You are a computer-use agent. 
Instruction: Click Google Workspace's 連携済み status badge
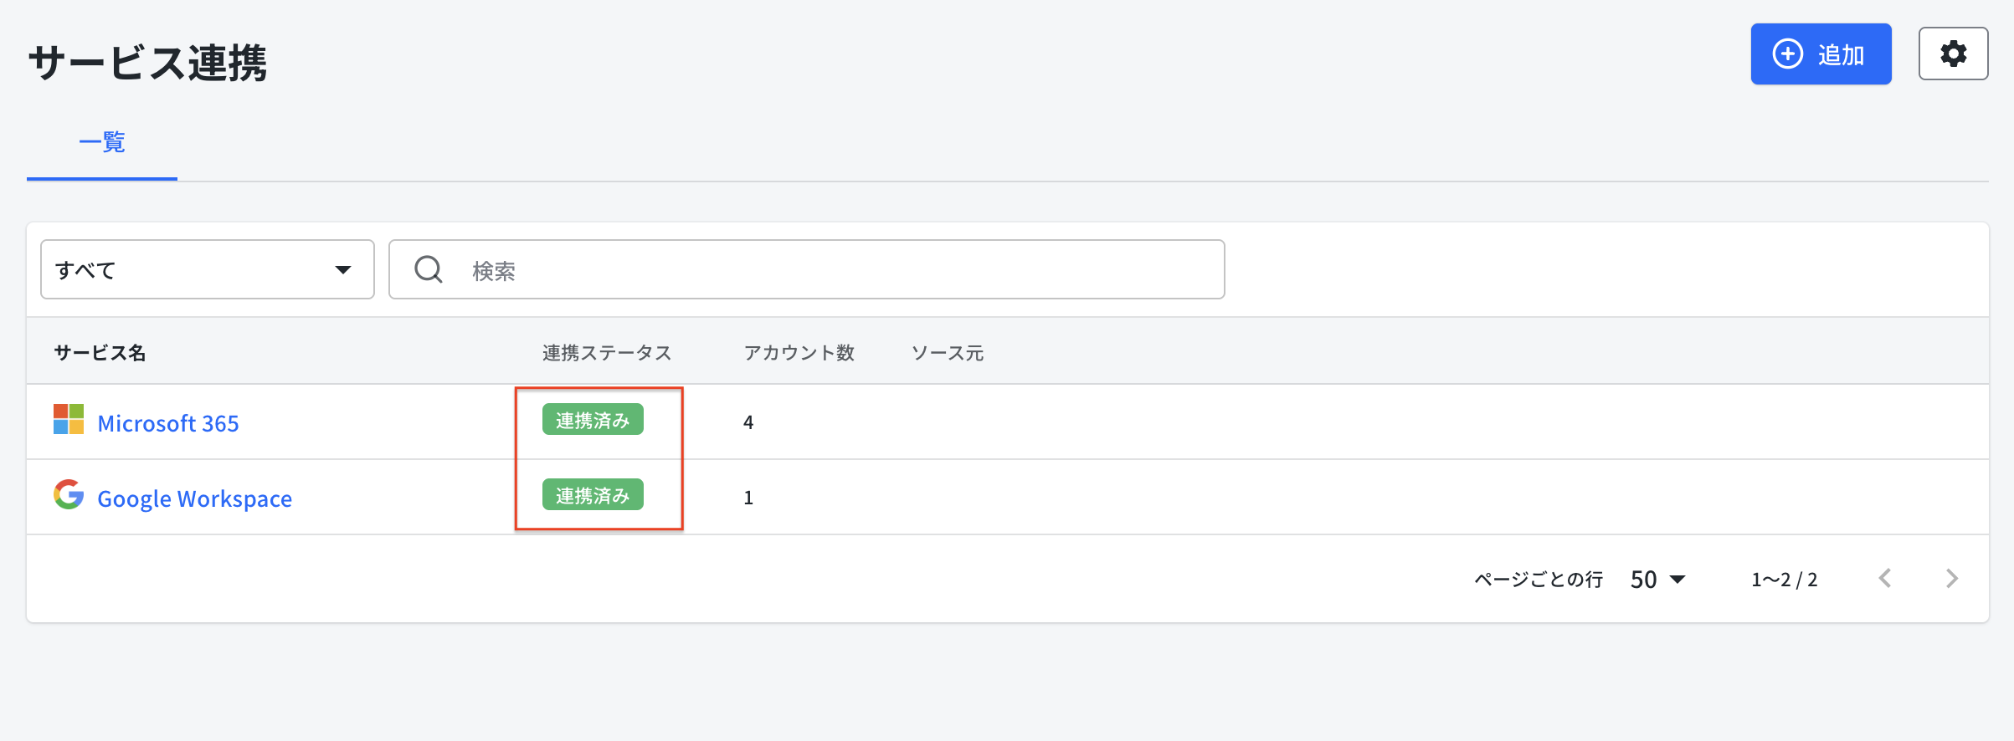click(593, 495)
